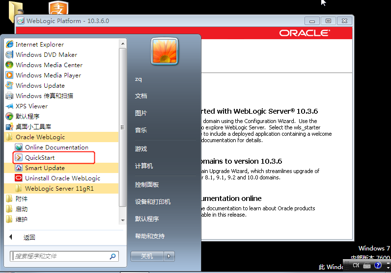
Task: Minimize the WebLogic Platform window
Action: point(312,21)
